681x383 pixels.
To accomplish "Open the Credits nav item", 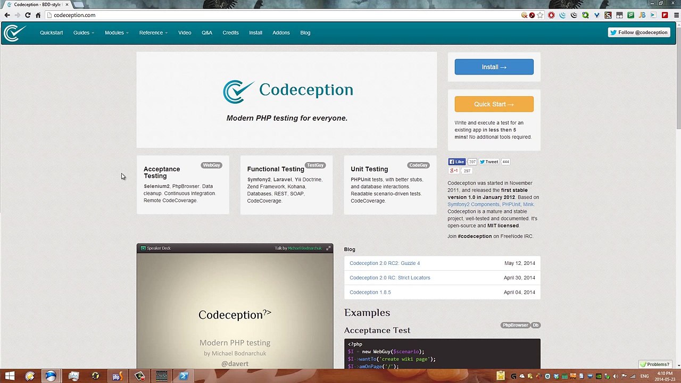I will click(x=230, y=33).
